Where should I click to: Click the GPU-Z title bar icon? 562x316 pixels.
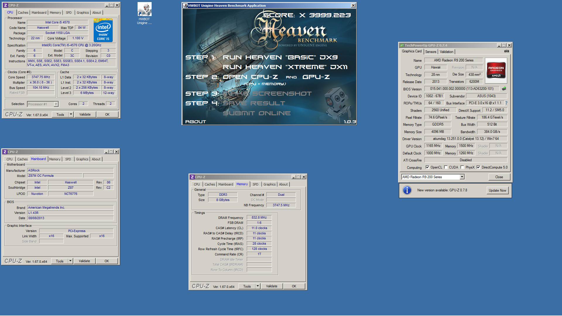pos(402,45)
